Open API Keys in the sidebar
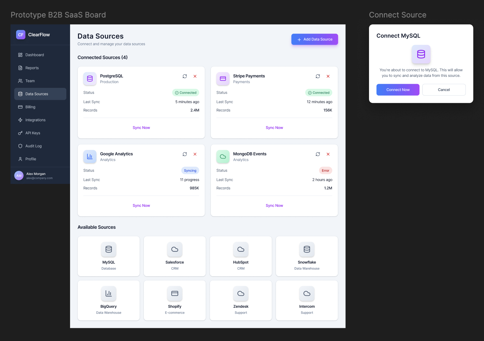Image resolution: width=484 pixels, height=341 pixels. point(40,133)
